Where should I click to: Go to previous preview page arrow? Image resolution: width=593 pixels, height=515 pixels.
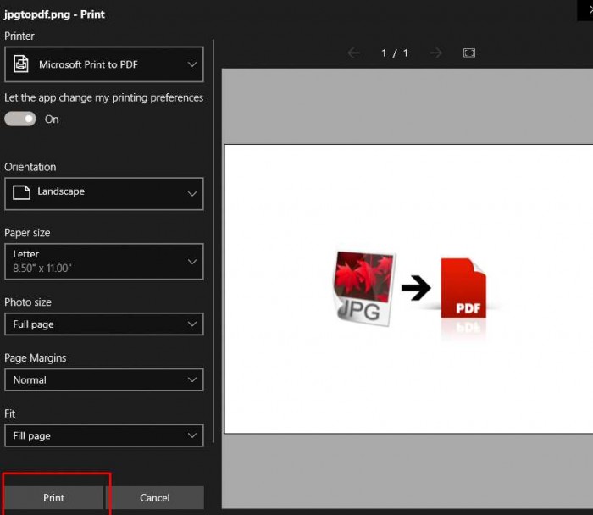353,53
